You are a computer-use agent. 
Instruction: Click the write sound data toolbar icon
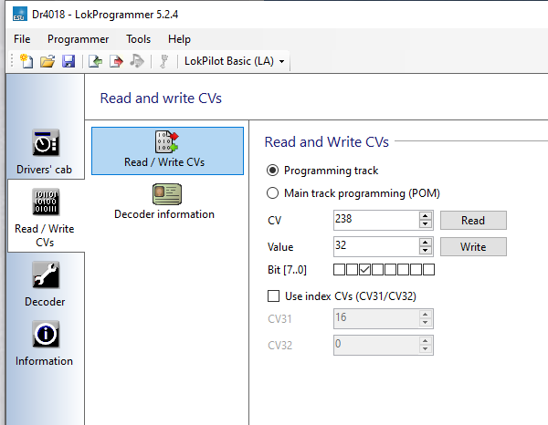pos(137,61)
